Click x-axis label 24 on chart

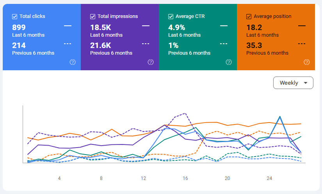[269, 178]
